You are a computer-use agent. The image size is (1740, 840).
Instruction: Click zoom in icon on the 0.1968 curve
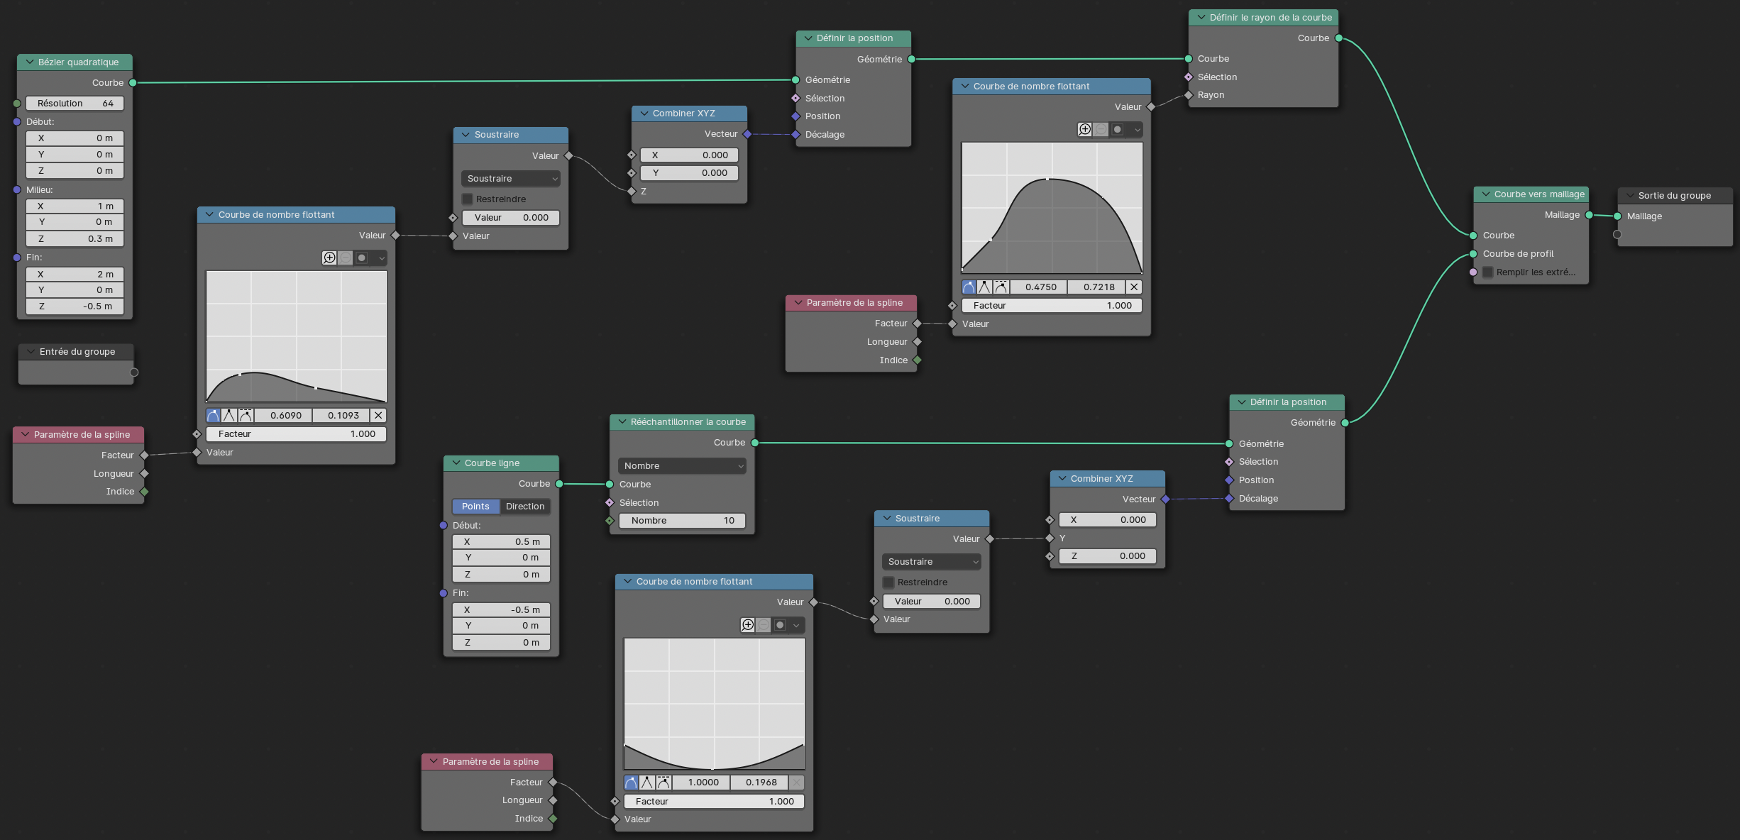747,625
